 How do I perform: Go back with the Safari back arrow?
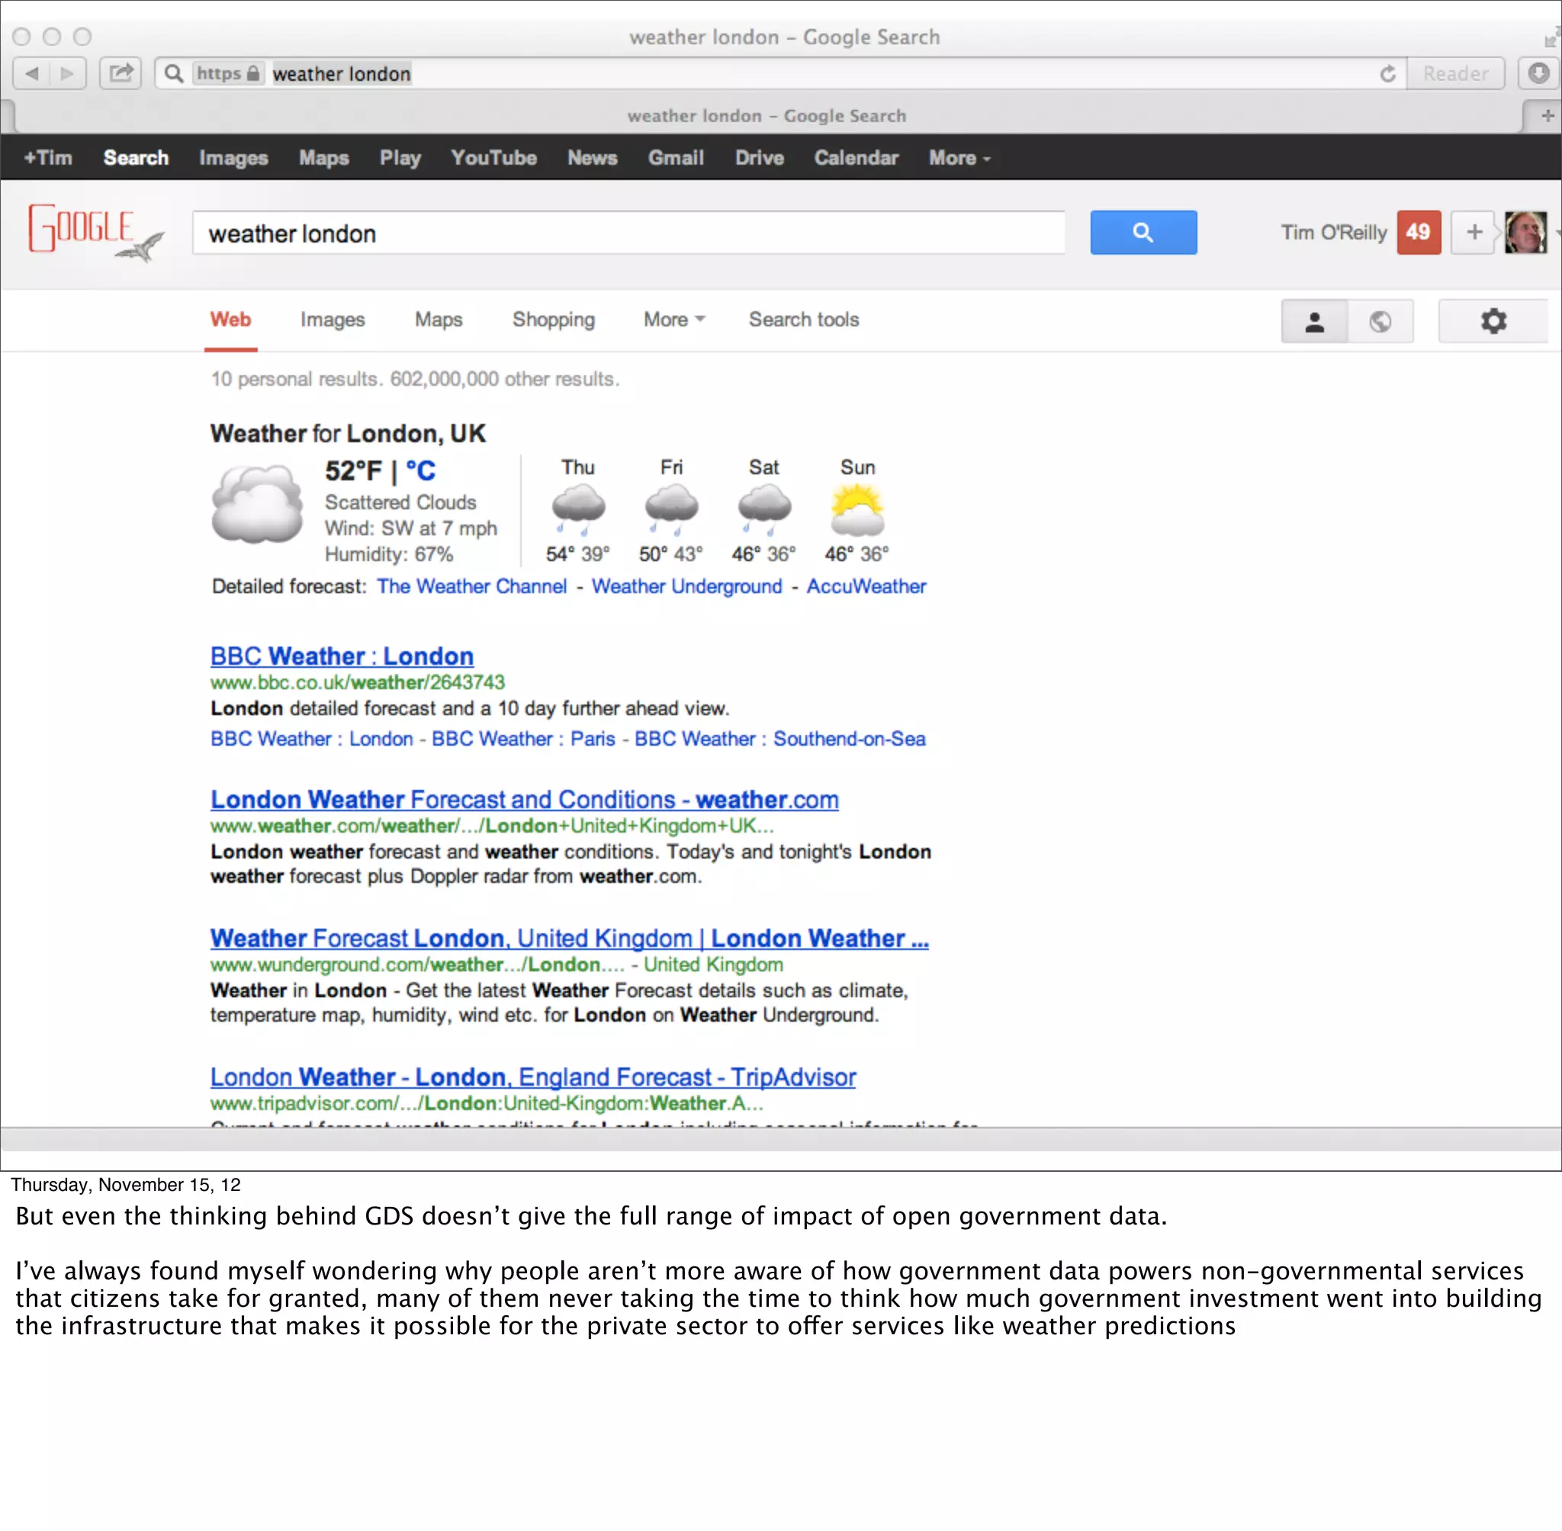(x=31, y=74)
